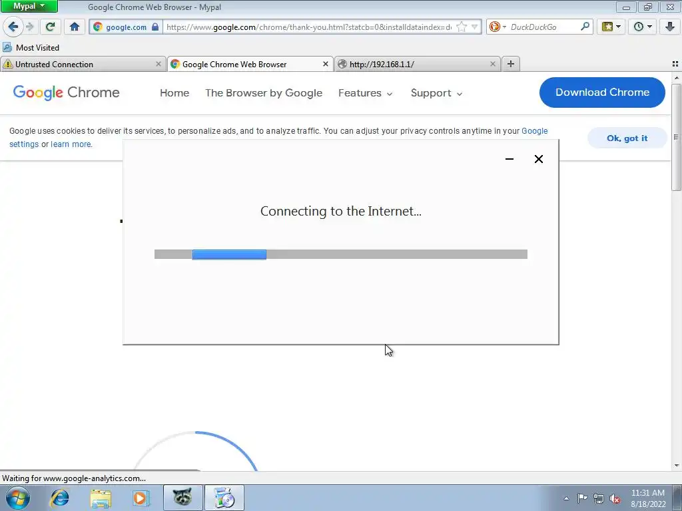The image size is (682, 511).
Task: Show all tabs grid icon
Action: coord(675,64)
